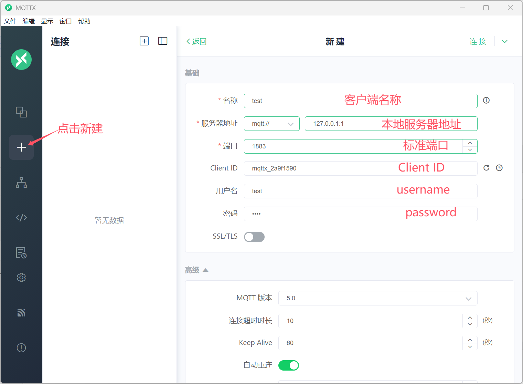
Task: Click the MQTT 版本 label
Action: (x=254, y=298)
